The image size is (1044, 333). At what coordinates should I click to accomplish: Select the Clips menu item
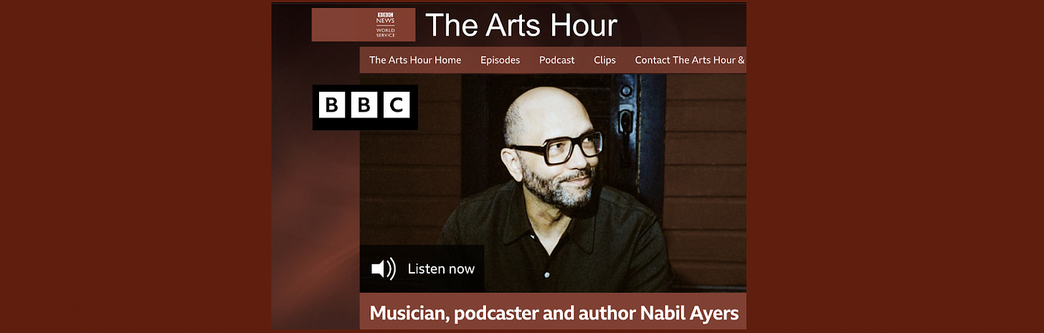[604, 60]
